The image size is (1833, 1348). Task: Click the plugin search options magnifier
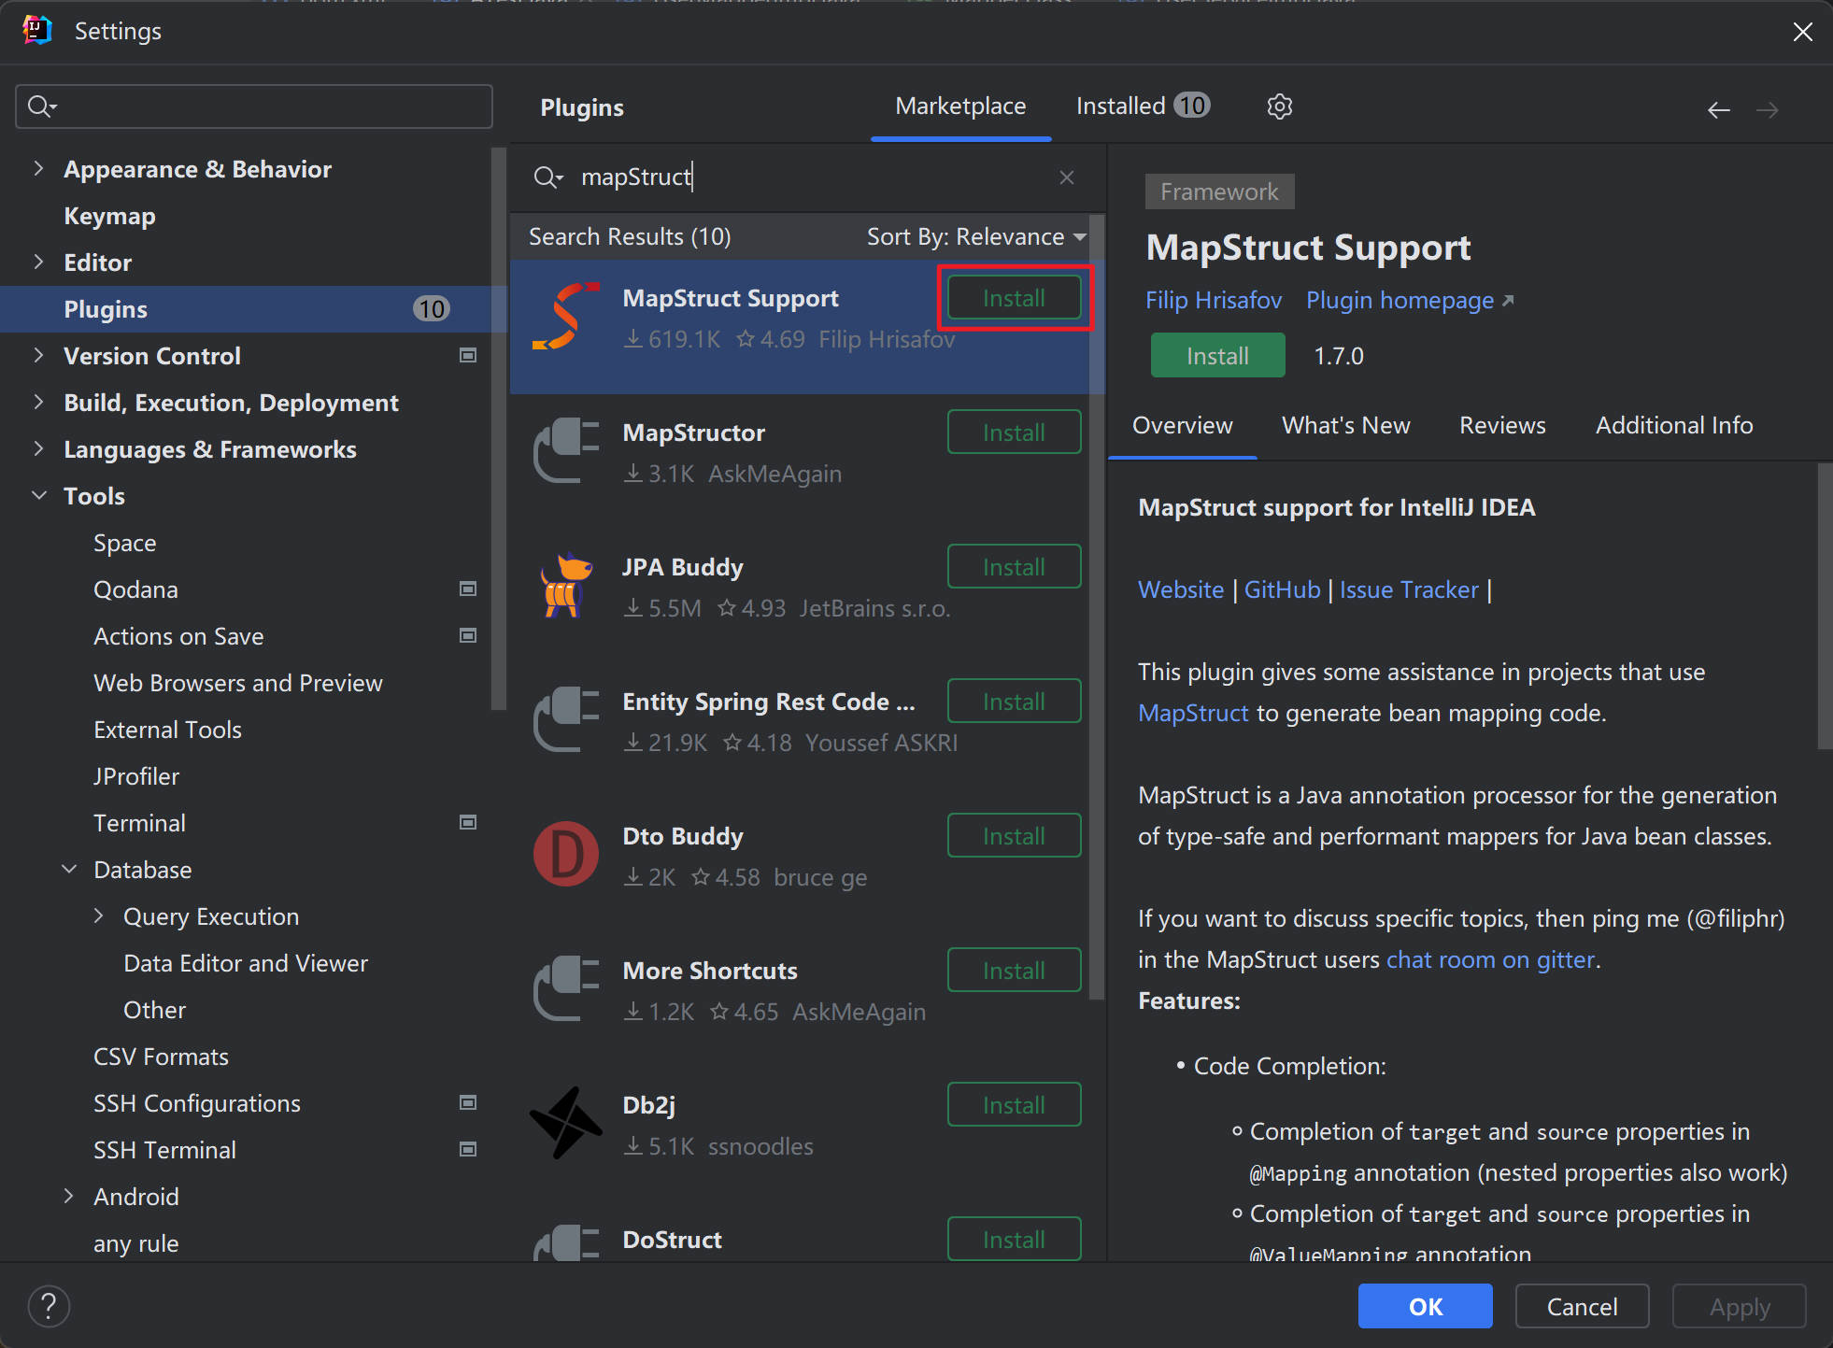coord(547,177)
